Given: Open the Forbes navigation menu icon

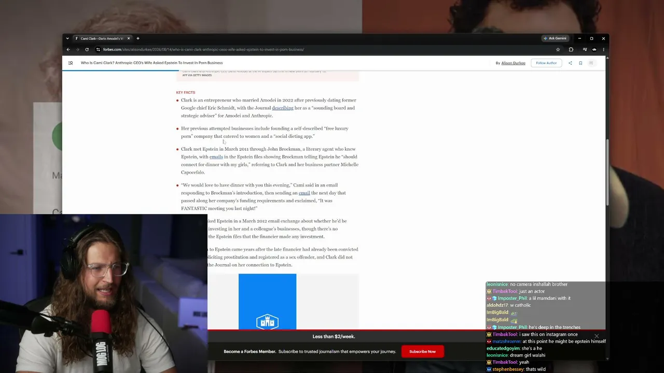Looking at the screenshot, I should [x=71, y=63].
